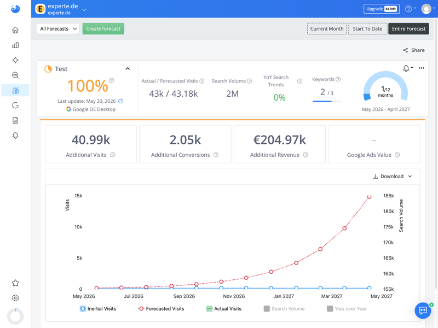The width and height of the screenshot is (438, 328).
Task: Toggle Inertial Visits series in legend
Action: 98,308
